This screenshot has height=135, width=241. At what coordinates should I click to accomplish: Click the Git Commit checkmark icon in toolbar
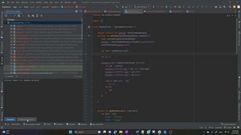[x=198, y=7]
